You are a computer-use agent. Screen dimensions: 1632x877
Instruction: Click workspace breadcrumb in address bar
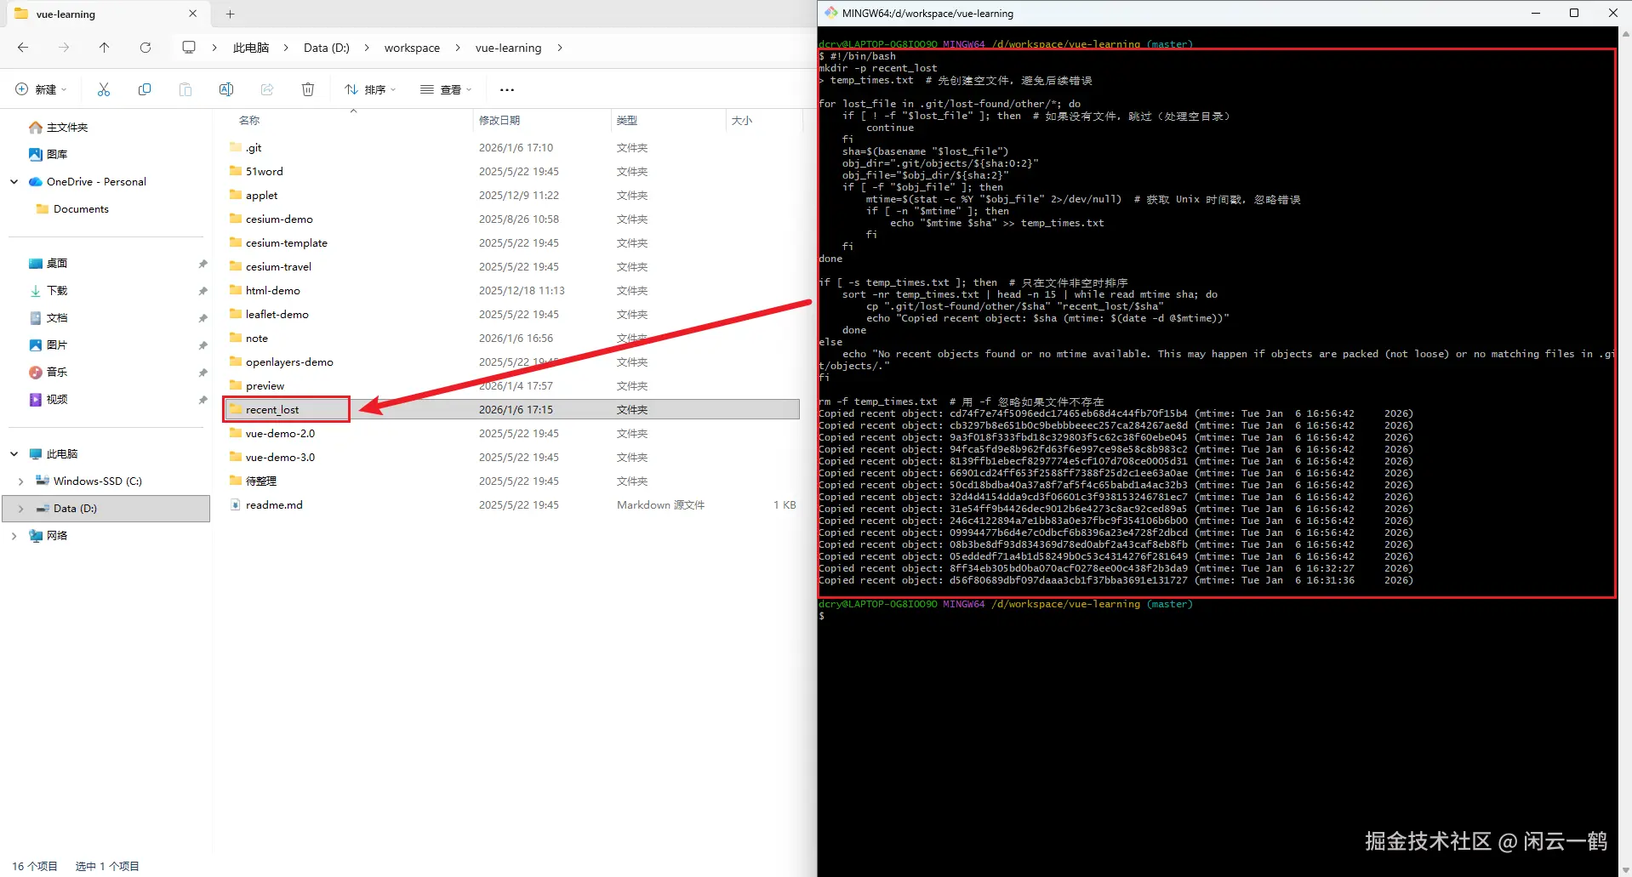[412, 48]
